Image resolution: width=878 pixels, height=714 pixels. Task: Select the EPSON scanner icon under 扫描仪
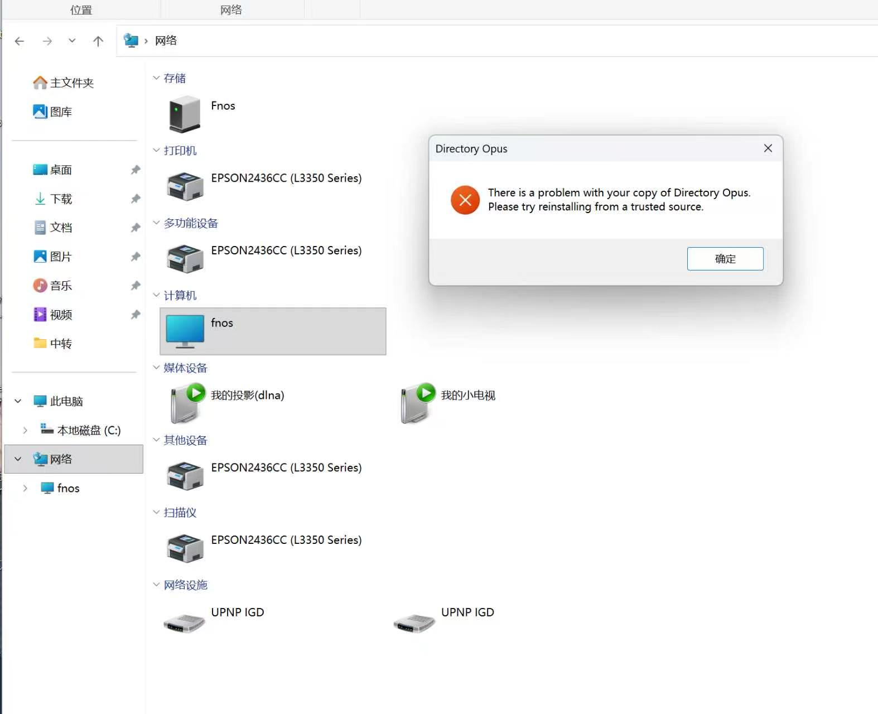[x=185, y=548]
